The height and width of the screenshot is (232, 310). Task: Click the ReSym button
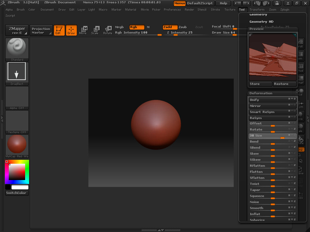[x=272, y=118]
